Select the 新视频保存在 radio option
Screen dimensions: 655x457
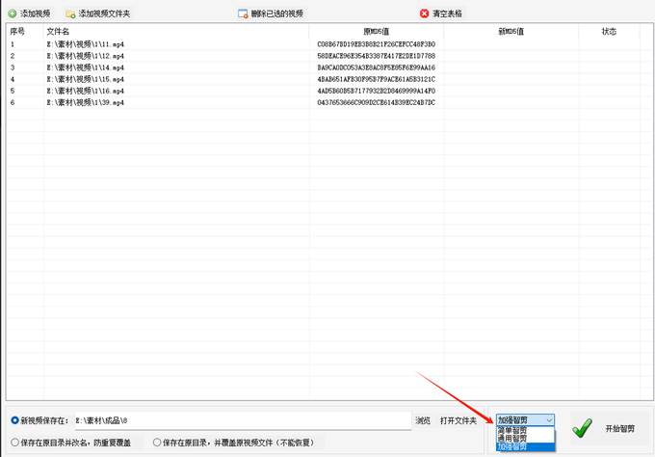[15, 420]
